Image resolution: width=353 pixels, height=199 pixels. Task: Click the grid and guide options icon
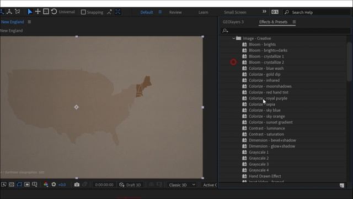click(x=35, y=185)
